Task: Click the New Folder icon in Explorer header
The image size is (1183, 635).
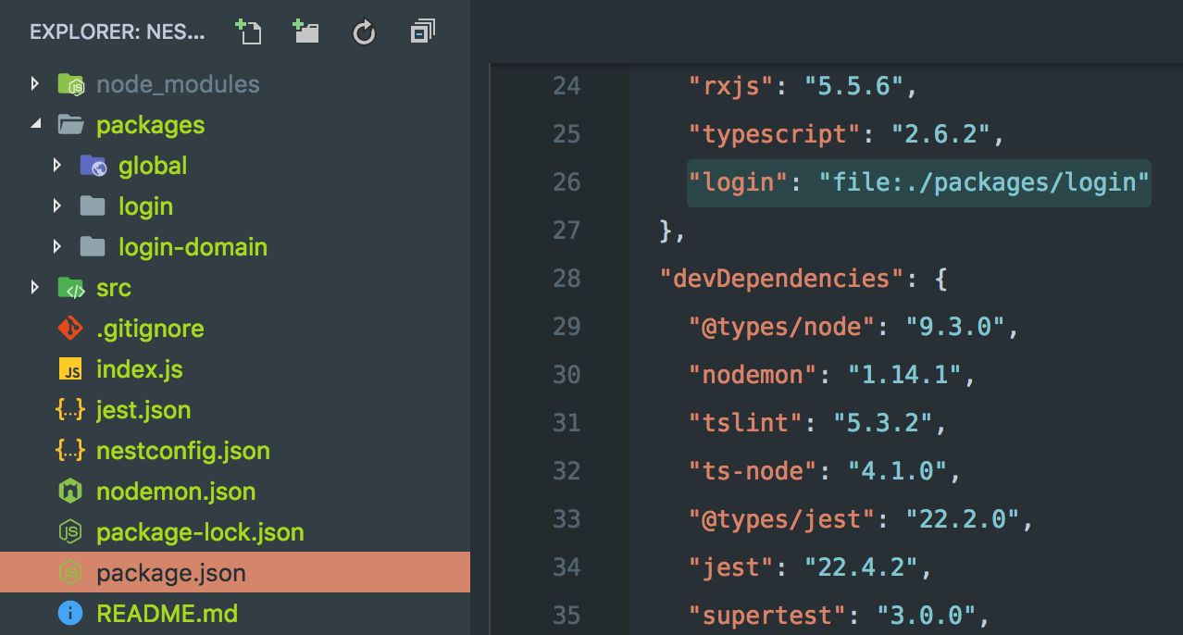Action: tap(305, 32)
